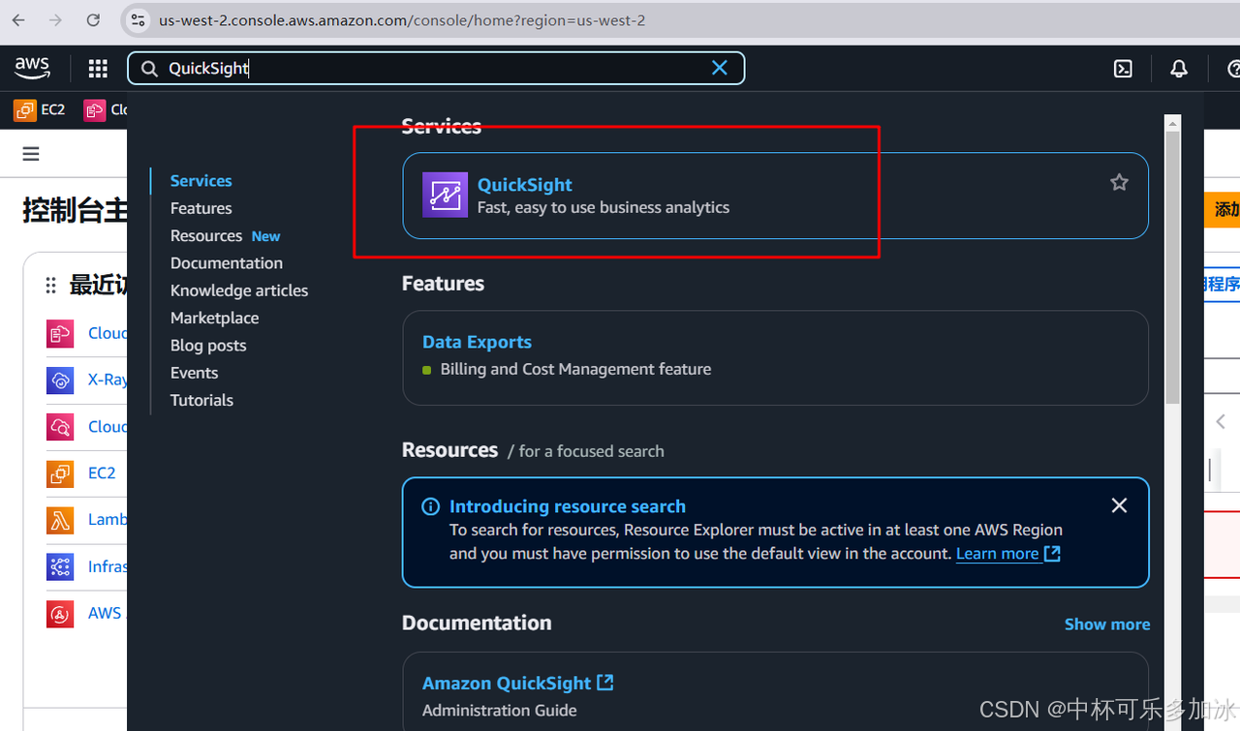1240x731 pixels.
Task: Click inside the QuickSight search field
Action: tap(436, 68)
